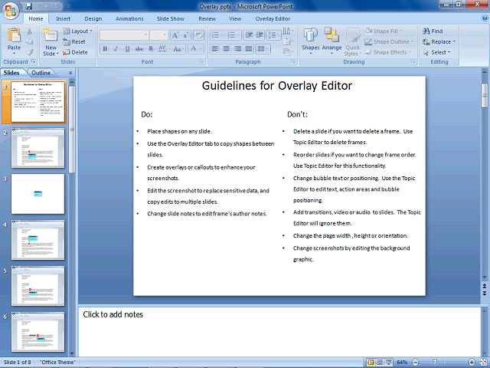
Task: Open the Slide Show ribbon tab
Action: [x=170, y=18]
